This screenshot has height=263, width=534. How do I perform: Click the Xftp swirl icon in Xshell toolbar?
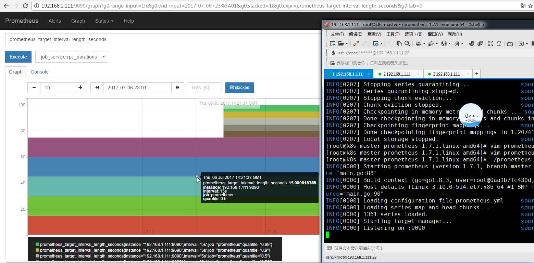point(471,43)
